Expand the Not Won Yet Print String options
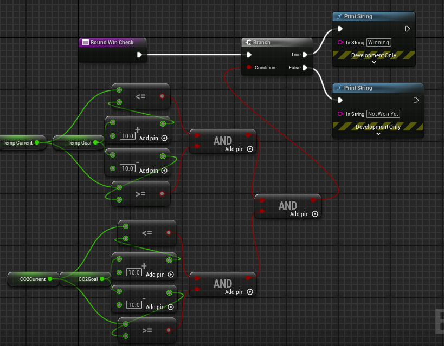Image resolution: width=444 pixels, height=346 pixels. click(x=378, y=134)
